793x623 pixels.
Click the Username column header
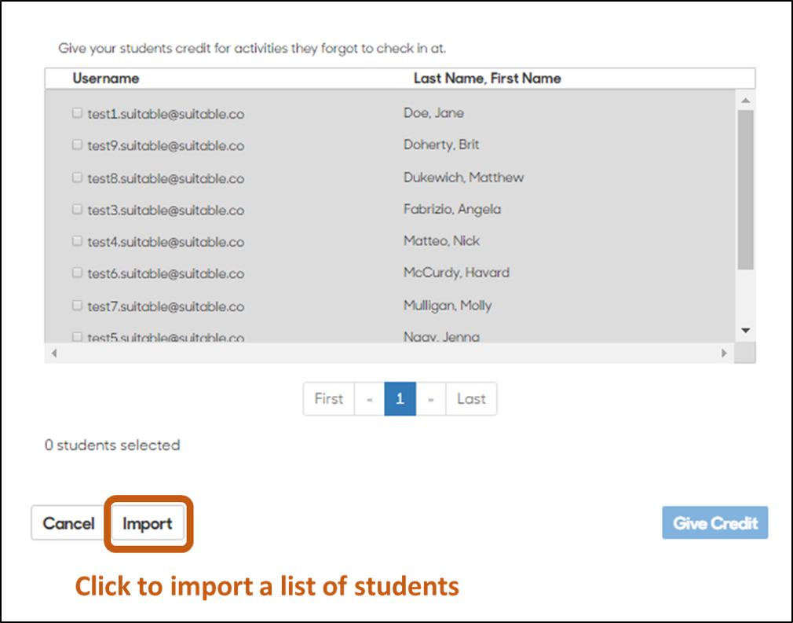106,79
